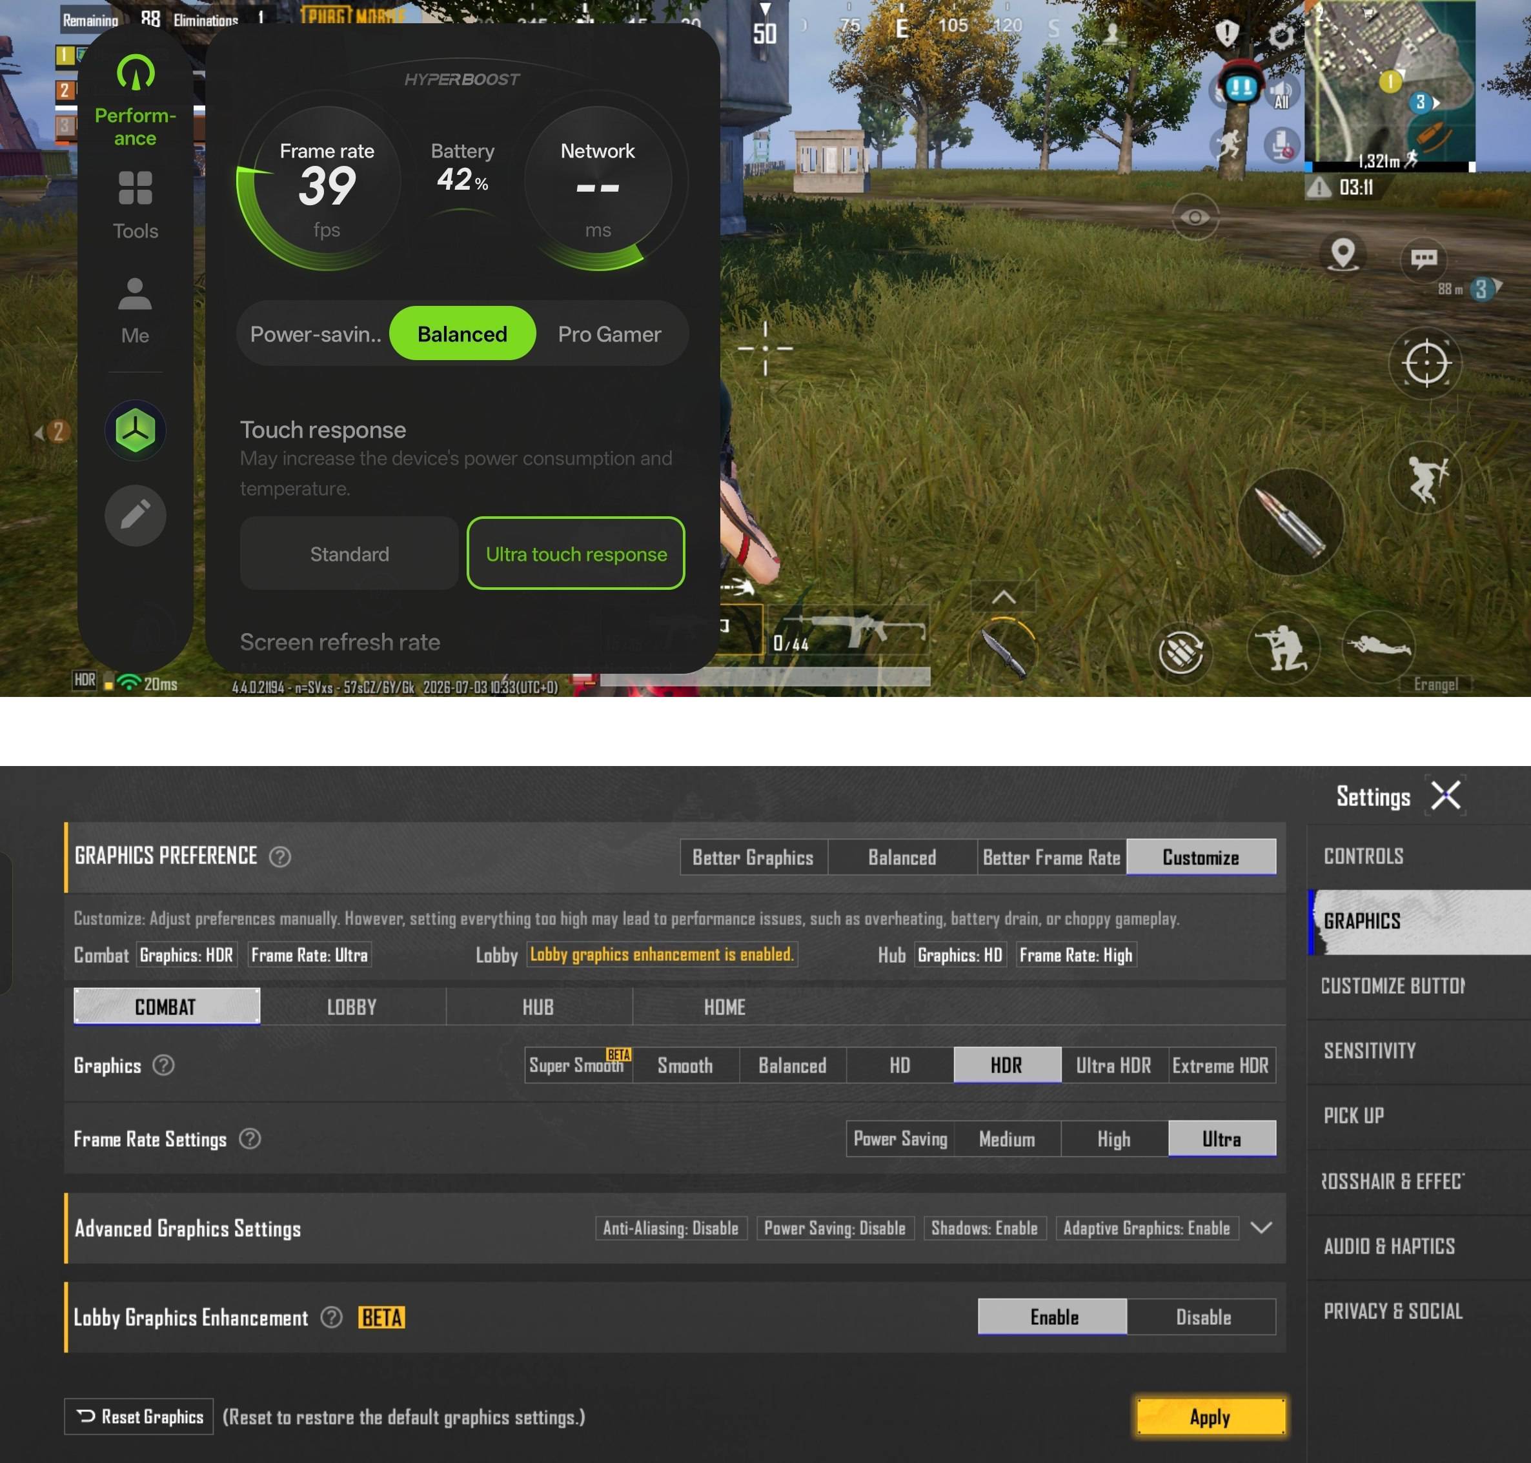Open the quick chat speech bubble icon
Viewport: 1531px width, 1463px height.
[1423, 258]
